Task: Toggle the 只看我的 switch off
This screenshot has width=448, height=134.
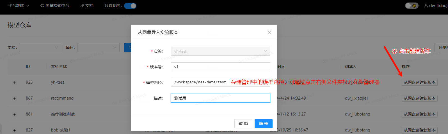Action: 130,6
